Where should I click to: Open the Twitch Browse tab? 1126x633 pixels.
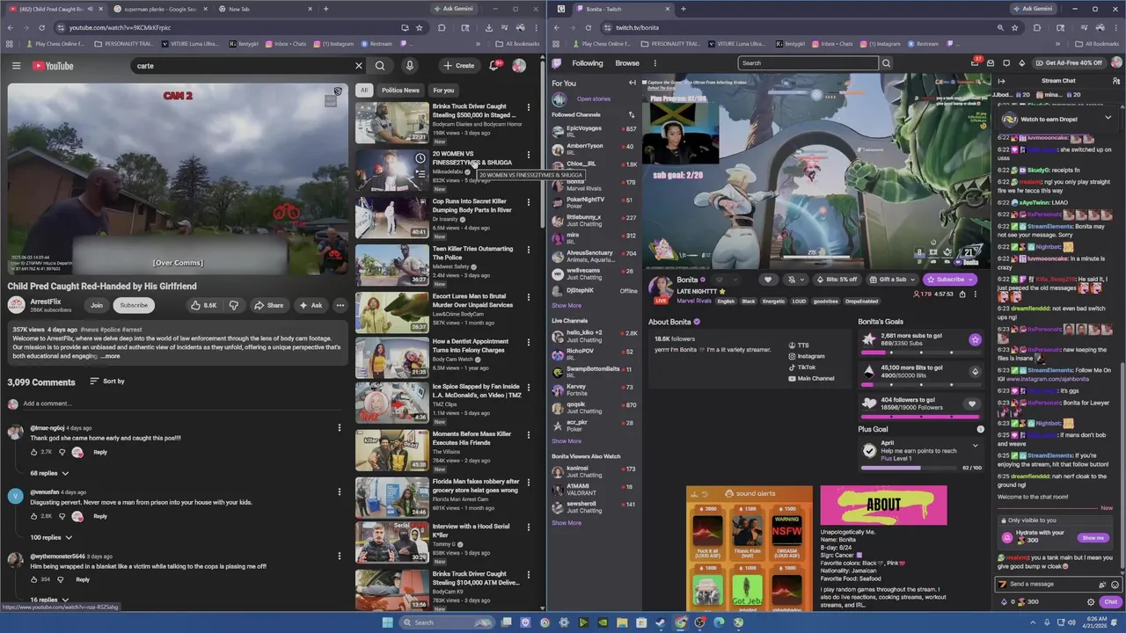(x=627, y=63)
